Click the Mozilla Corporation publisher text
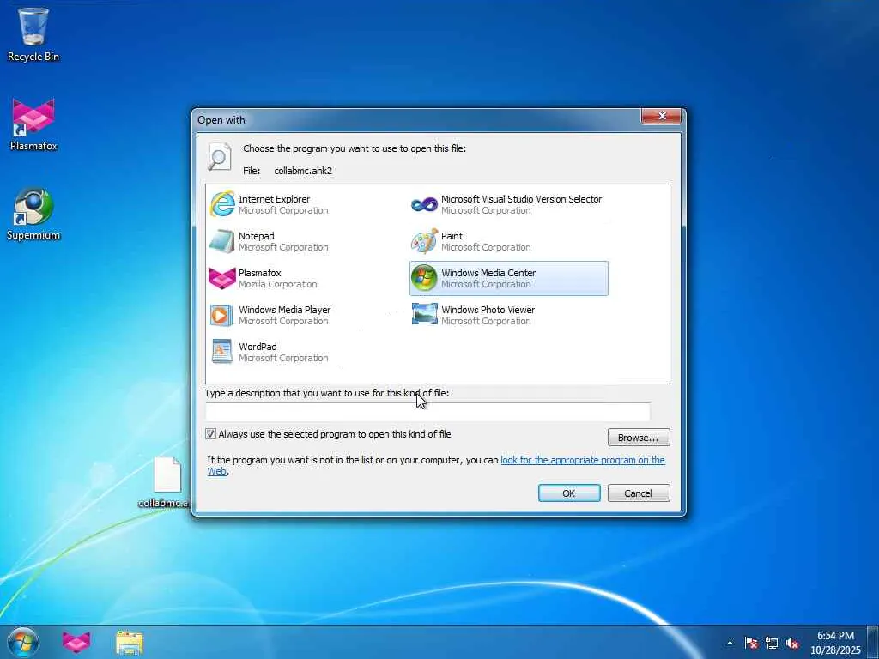Viewport: 879px width, 659px height. pyautogui.click(x=278, y=284)
